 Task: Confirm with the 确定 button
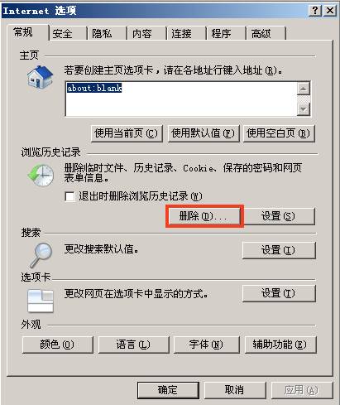coord(168,390)
